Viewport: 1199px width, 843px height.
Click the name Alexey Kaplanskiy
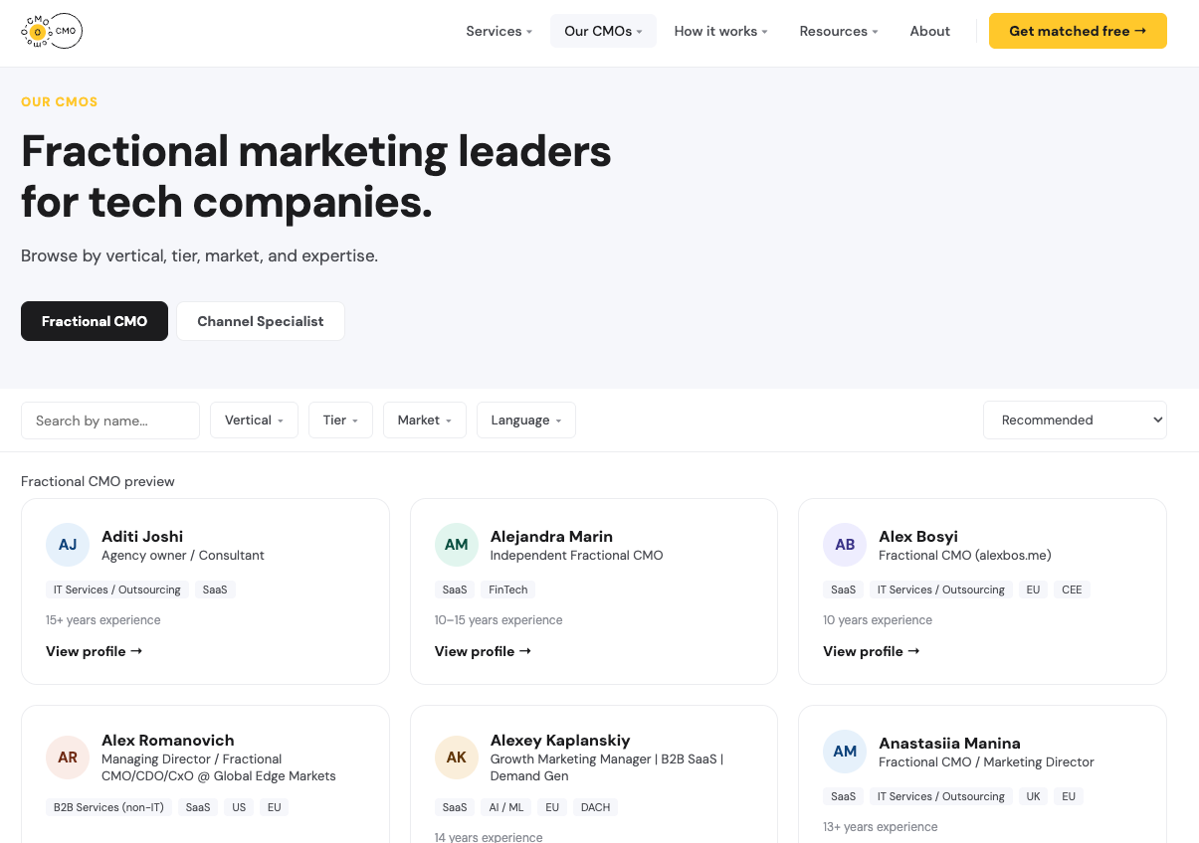pos(560,740)
